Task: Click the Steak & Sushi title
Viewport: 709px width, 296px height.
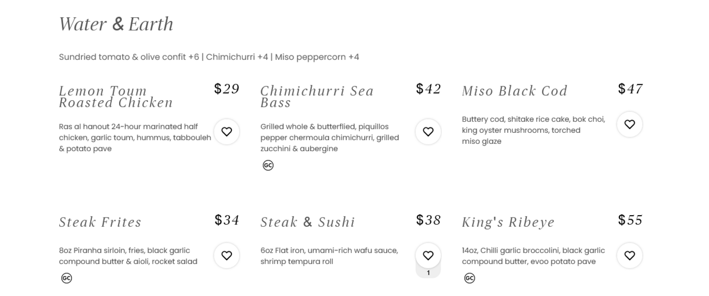Action: tap(307, 222)
